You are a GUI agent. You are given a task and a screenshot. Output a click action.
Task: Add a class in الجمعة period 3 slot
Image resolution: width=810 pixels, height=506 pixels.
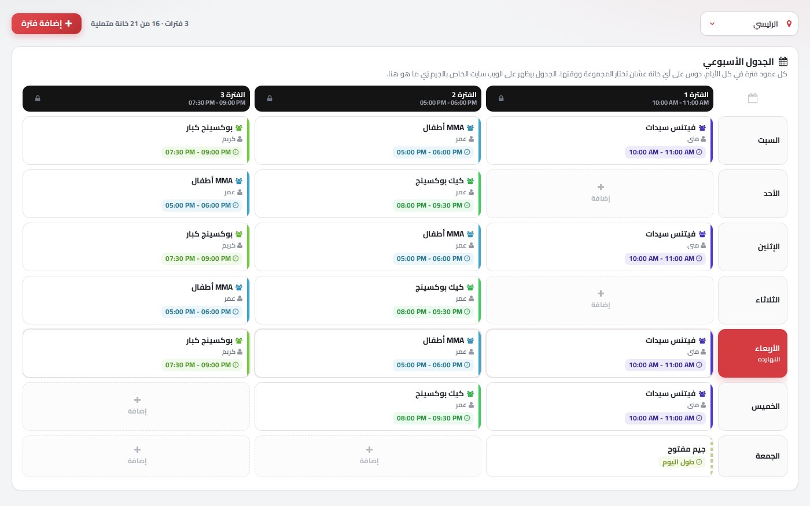coord(136,456)
